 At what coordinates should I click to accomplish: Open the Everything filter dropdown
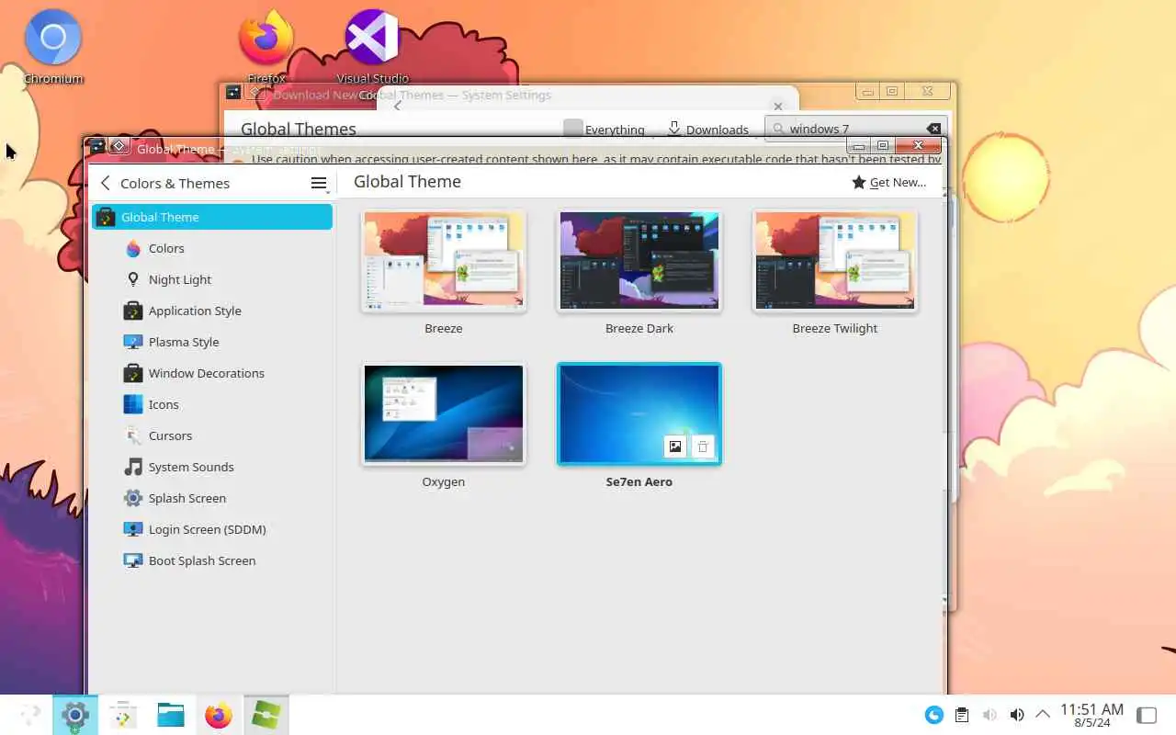[x=604, y=130]
